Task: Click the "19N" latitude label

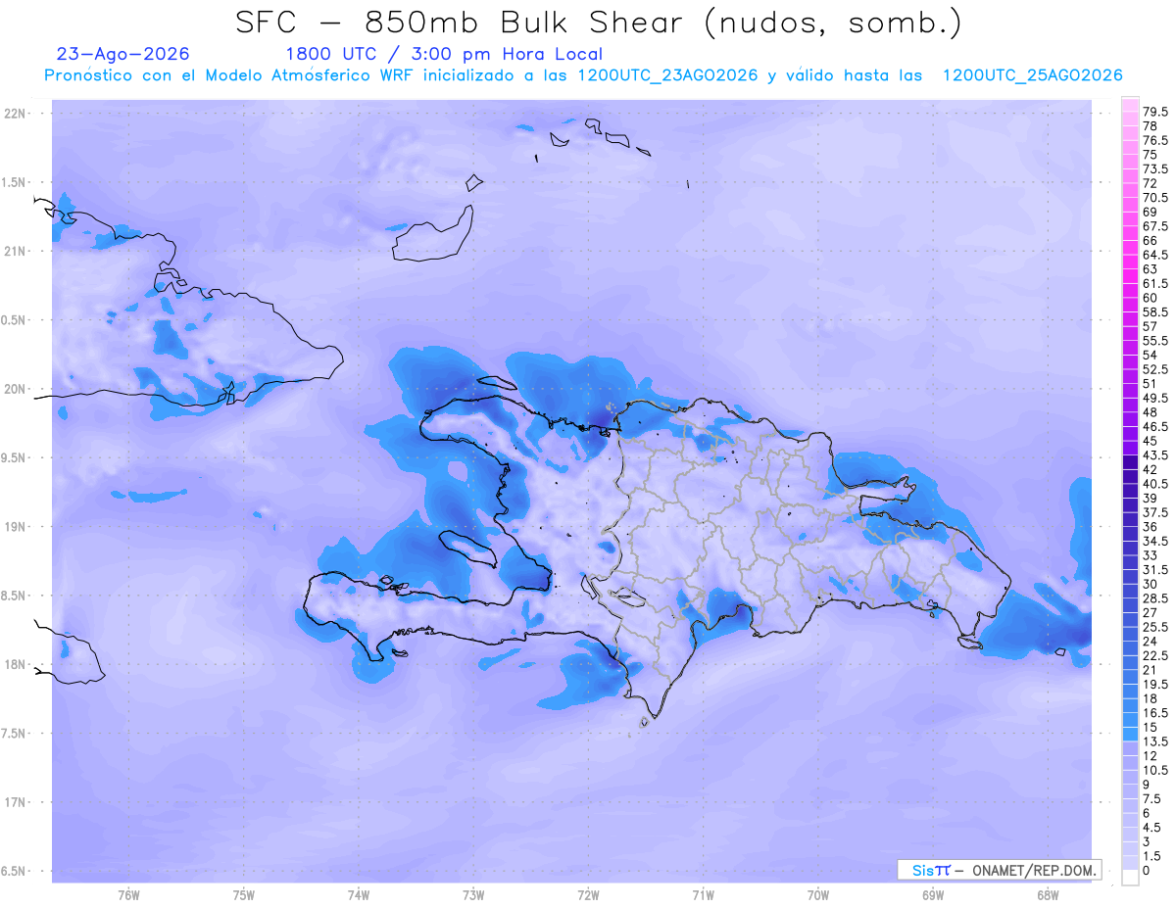Action: pos(16,526)
